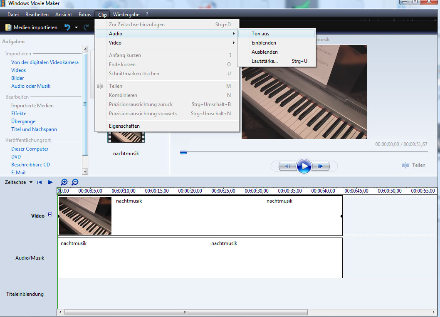Click the zoom in timeline magnifier icon
440x317 pixels.
64,182
